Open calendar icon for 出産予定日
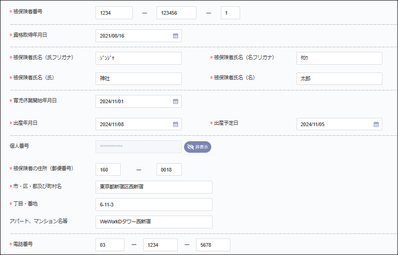398x255 pixels. point(376,124)
